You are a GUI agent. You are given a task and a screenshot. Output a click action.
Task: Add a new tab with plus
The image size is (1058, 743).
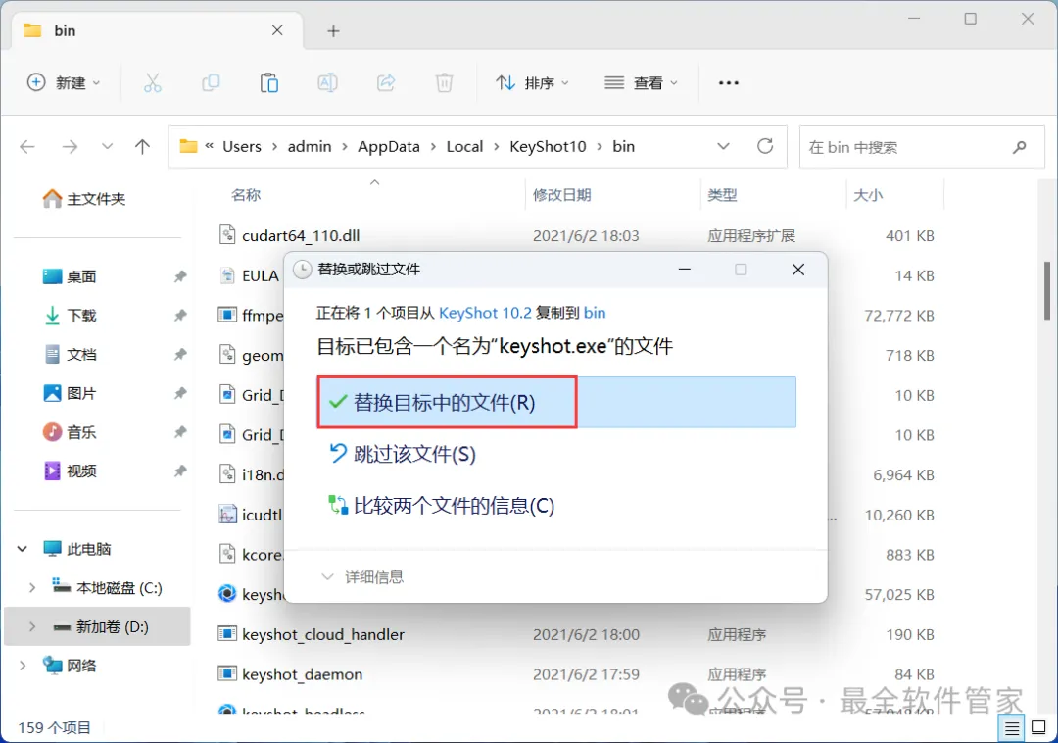tap(333, 31)
